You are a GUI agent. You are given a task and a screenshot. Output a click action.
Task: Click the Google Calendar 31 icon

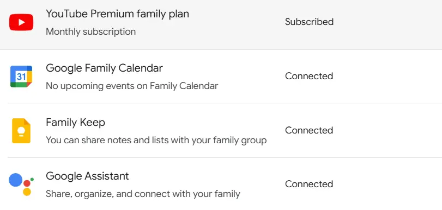click(21, 77)
